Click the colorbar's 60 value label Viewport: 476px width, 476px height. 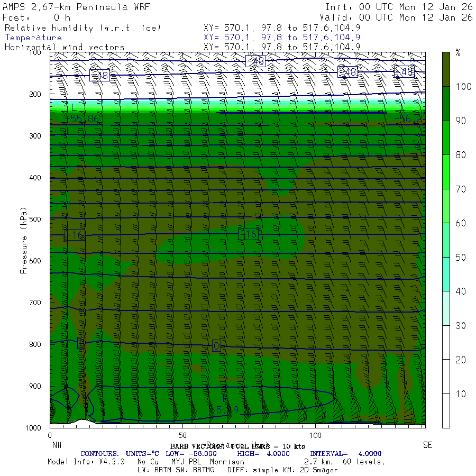pos(461,223)
